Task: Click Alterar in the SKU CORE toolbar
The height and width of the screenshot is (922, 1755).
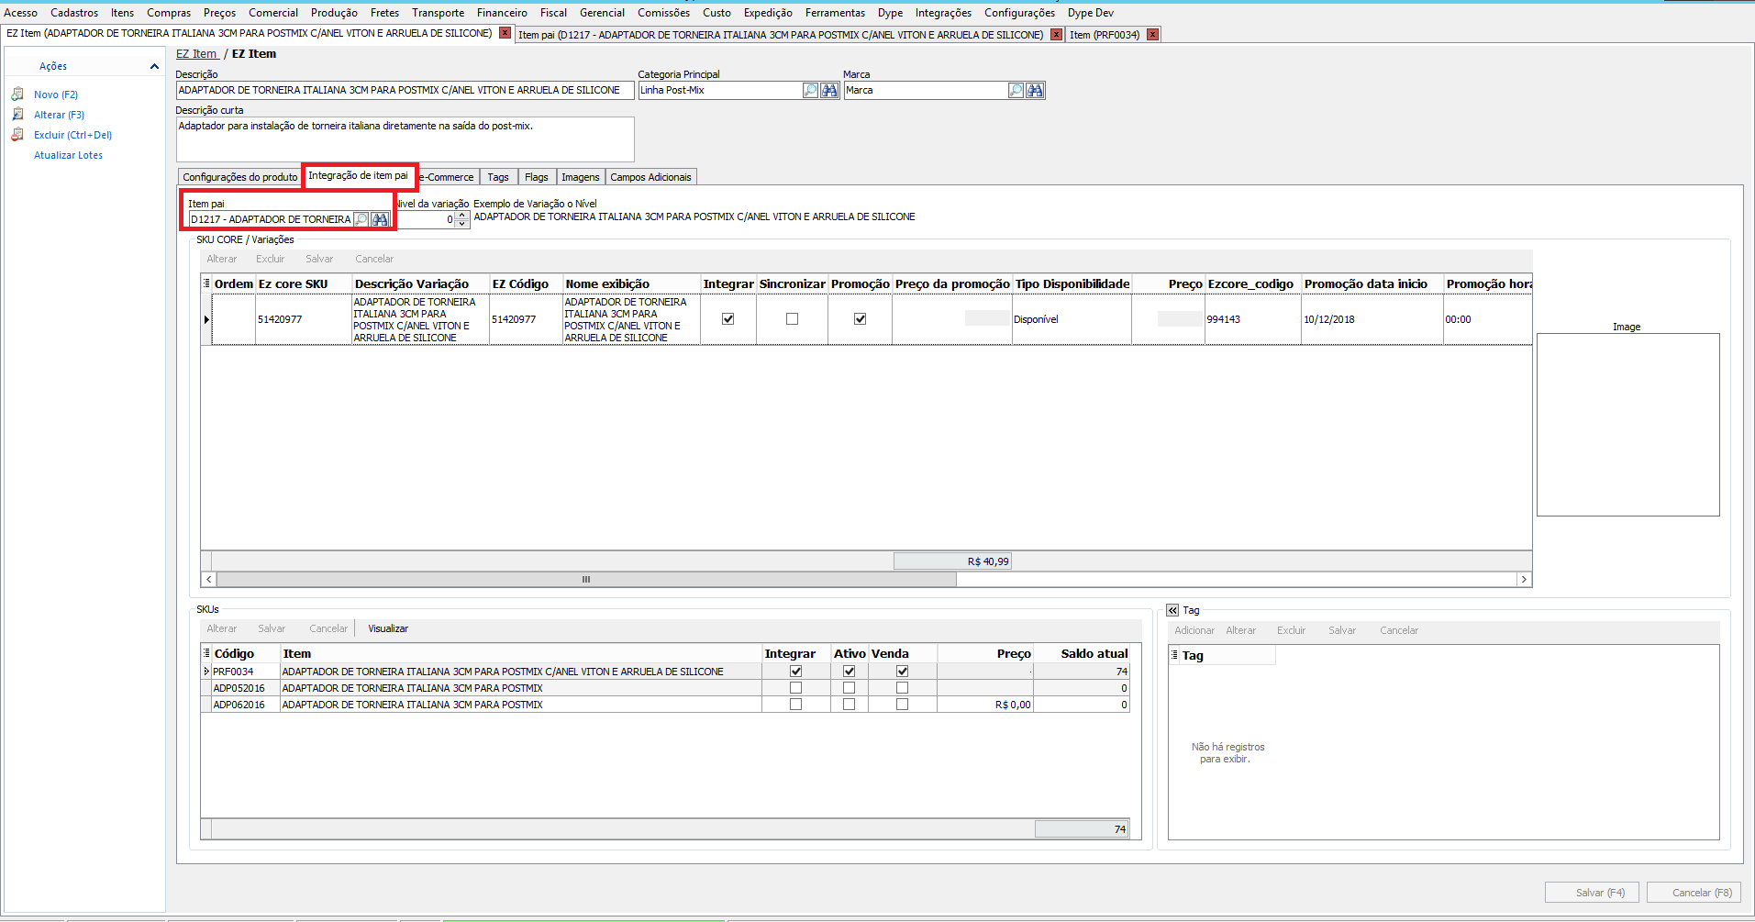Action: click(222, 259)
